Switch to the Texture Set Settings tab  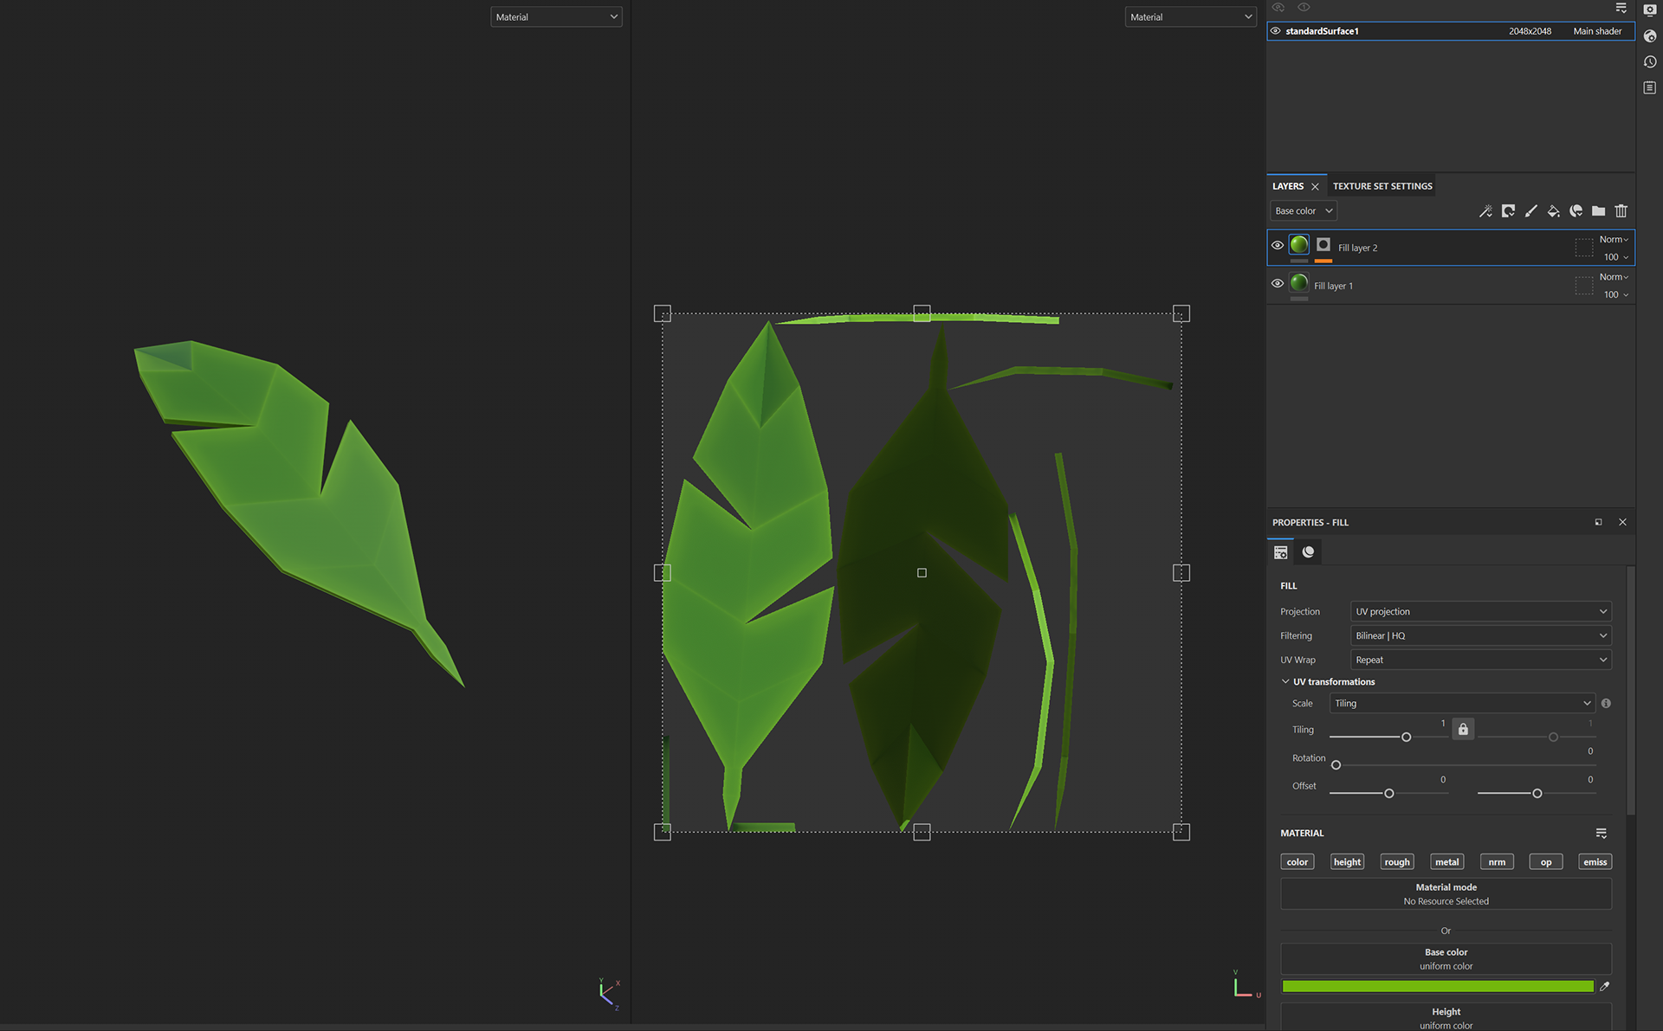point(1382,187)
